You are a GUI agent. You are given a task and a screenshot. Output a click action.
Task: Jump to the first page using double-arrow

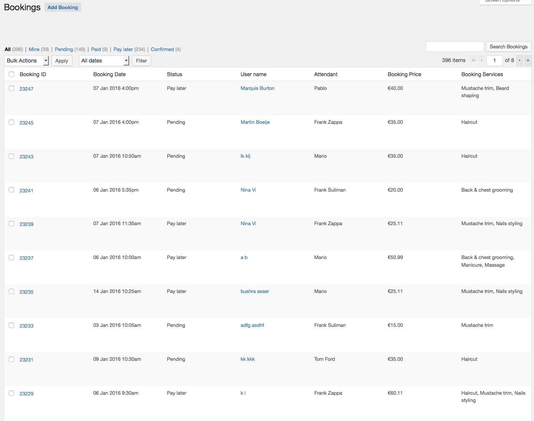pos(473,60)
